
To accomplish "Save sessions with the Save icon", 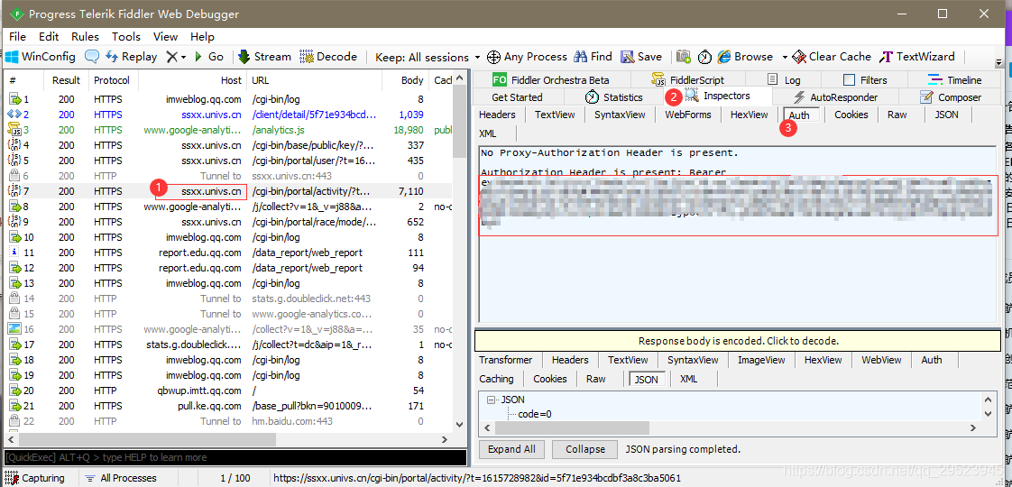I will (x=641, y=57).
